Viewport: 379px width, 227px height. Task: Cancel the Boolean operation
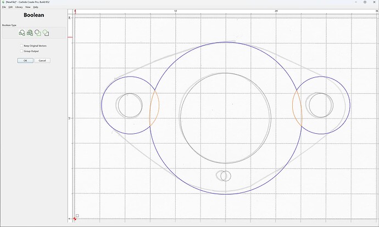(42, 60)
